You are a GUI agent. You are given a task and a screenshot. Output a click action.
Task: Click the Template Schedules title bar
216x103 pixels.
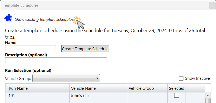click(105, 5)
